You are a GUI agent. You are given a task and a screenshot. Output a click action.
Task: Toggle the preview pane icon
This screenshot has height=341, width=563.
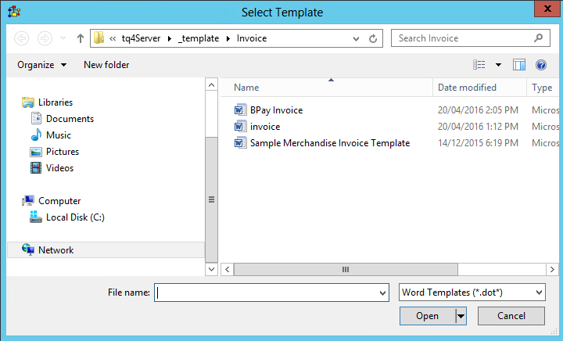click(518, 65)
